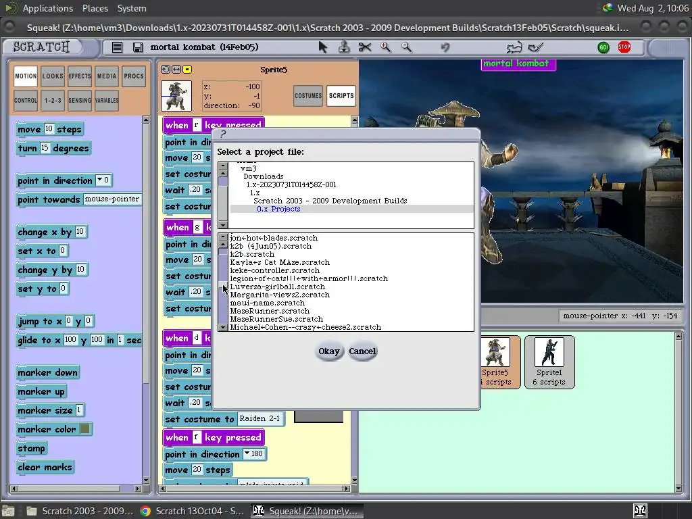Click the Sprite5 thumbnail in editor header
692x519 pixels.
point(176,95)
